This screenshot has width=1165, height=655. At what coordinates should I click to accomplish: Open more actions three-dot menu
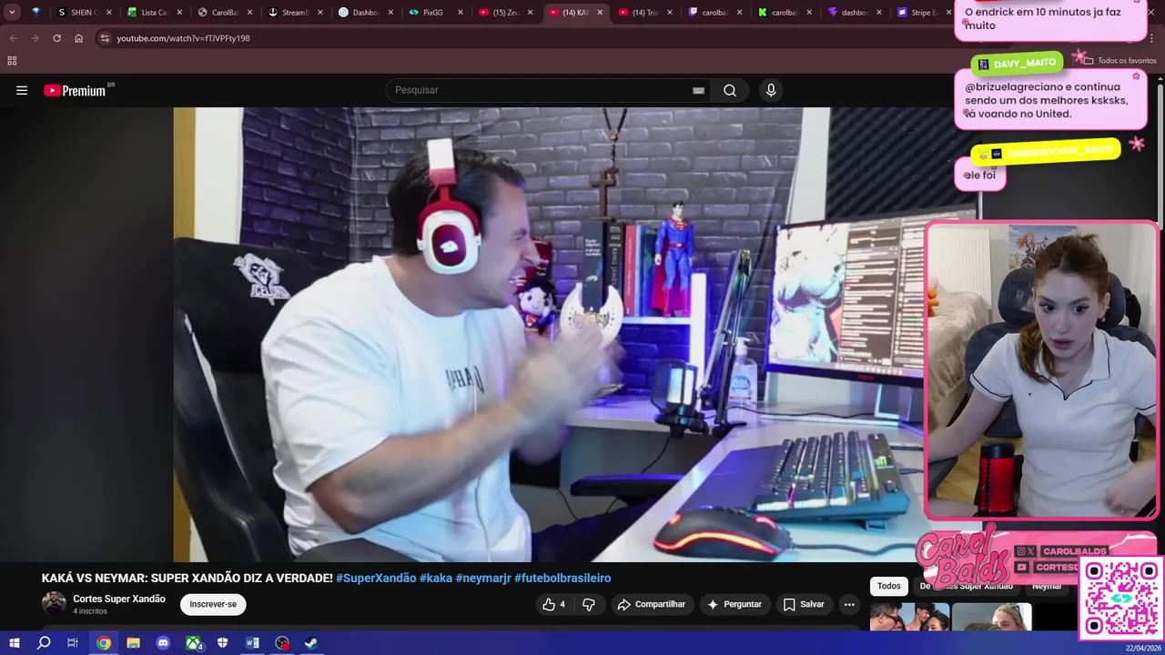(849, 604)
